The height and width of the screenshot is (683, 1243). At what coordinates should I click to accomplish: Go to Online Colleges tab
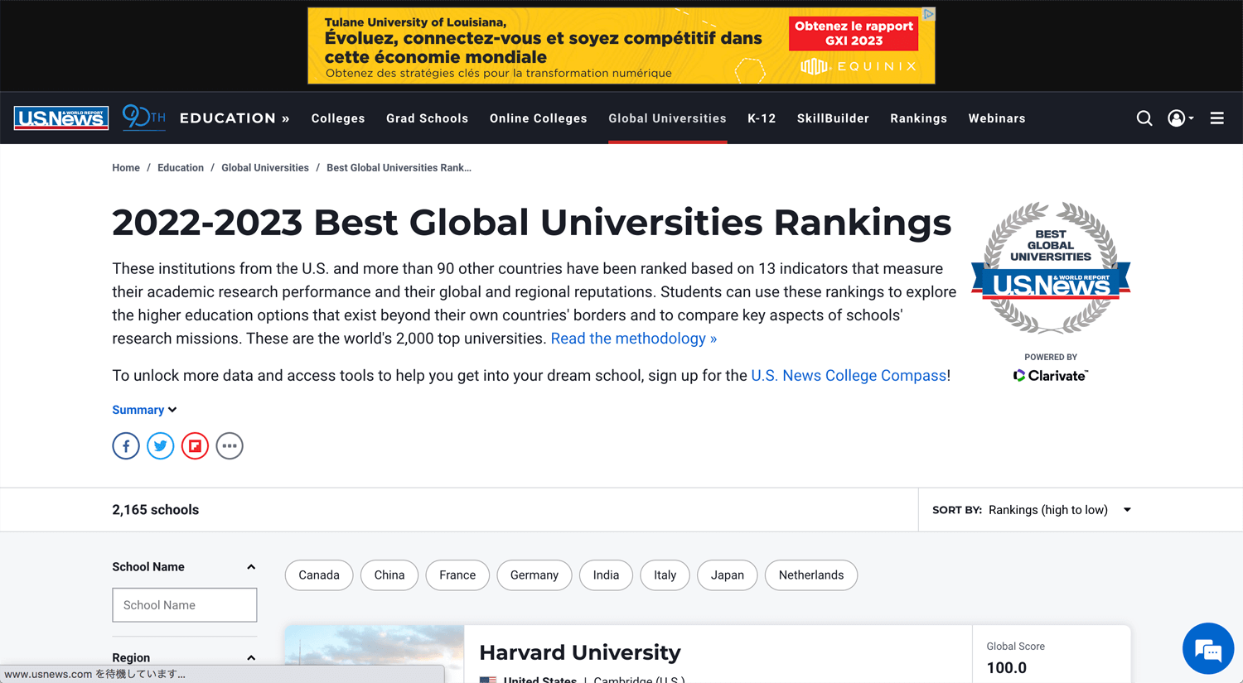click(x=539, y=118)
